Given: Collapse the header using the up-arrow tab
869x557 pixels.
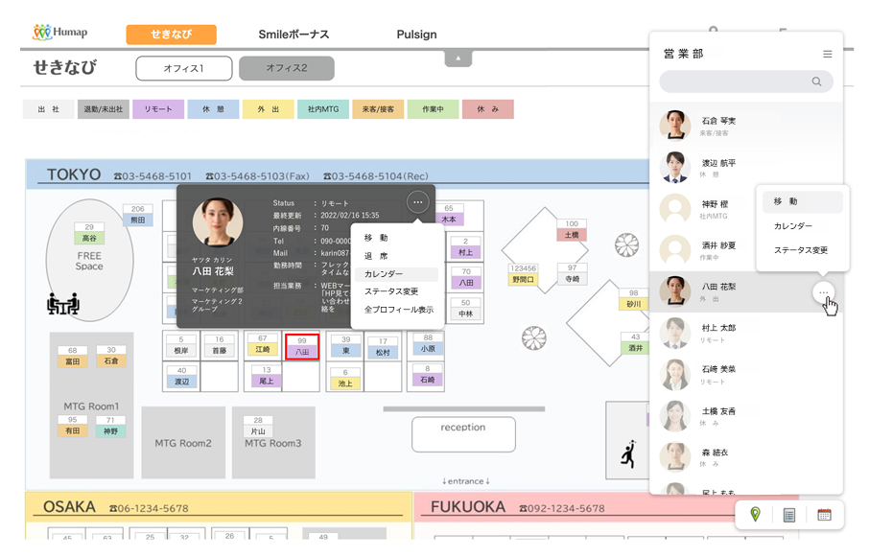Looking at the screenshot, I should coord(458,59).
